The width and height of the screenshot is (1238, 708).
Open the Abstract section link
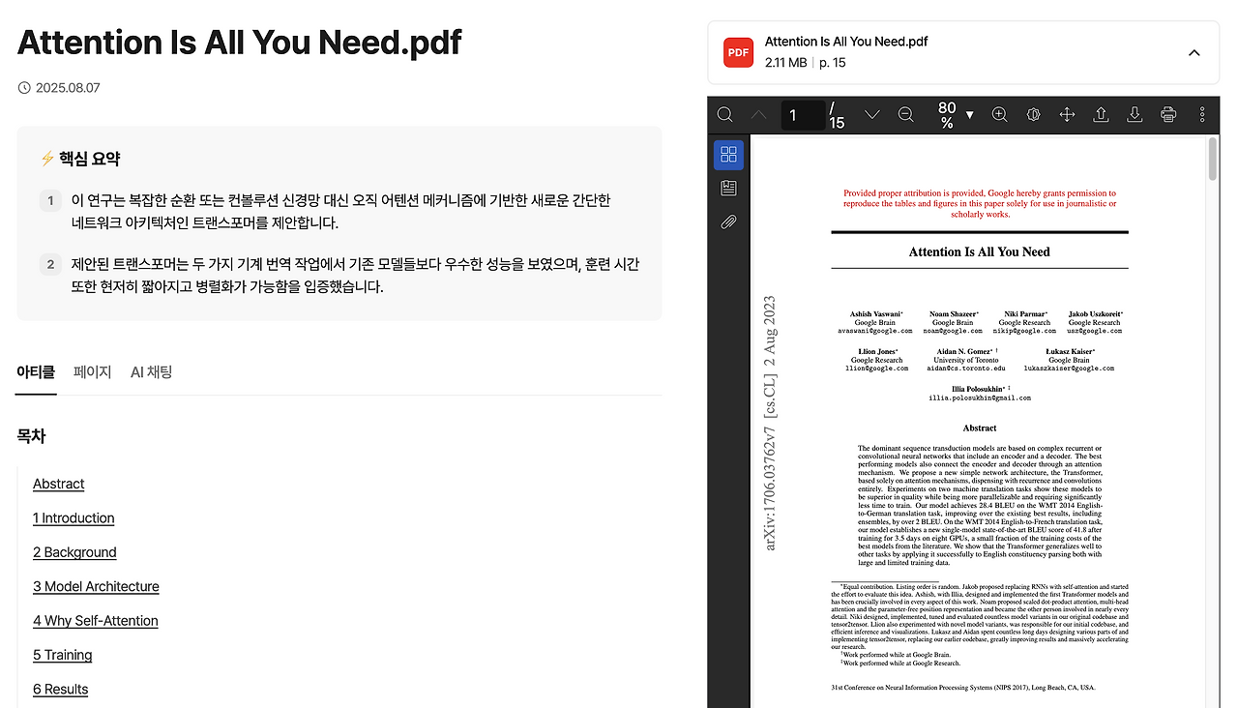(58, 484)
